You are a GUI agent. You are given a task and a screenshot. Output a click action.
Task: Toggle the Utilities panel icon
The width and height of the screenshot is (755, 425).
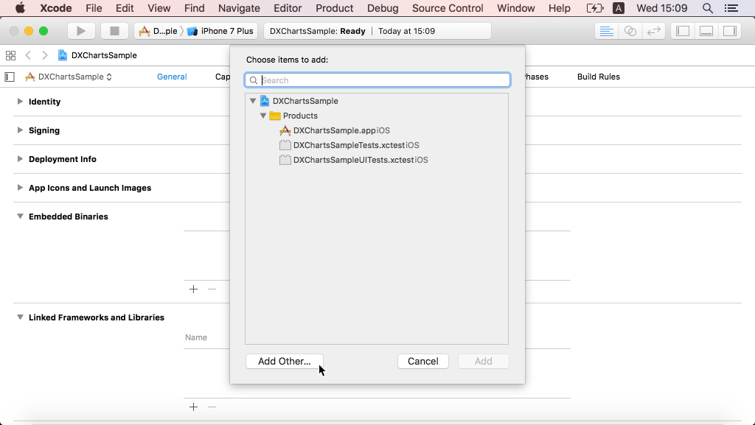tap(730, 31)
